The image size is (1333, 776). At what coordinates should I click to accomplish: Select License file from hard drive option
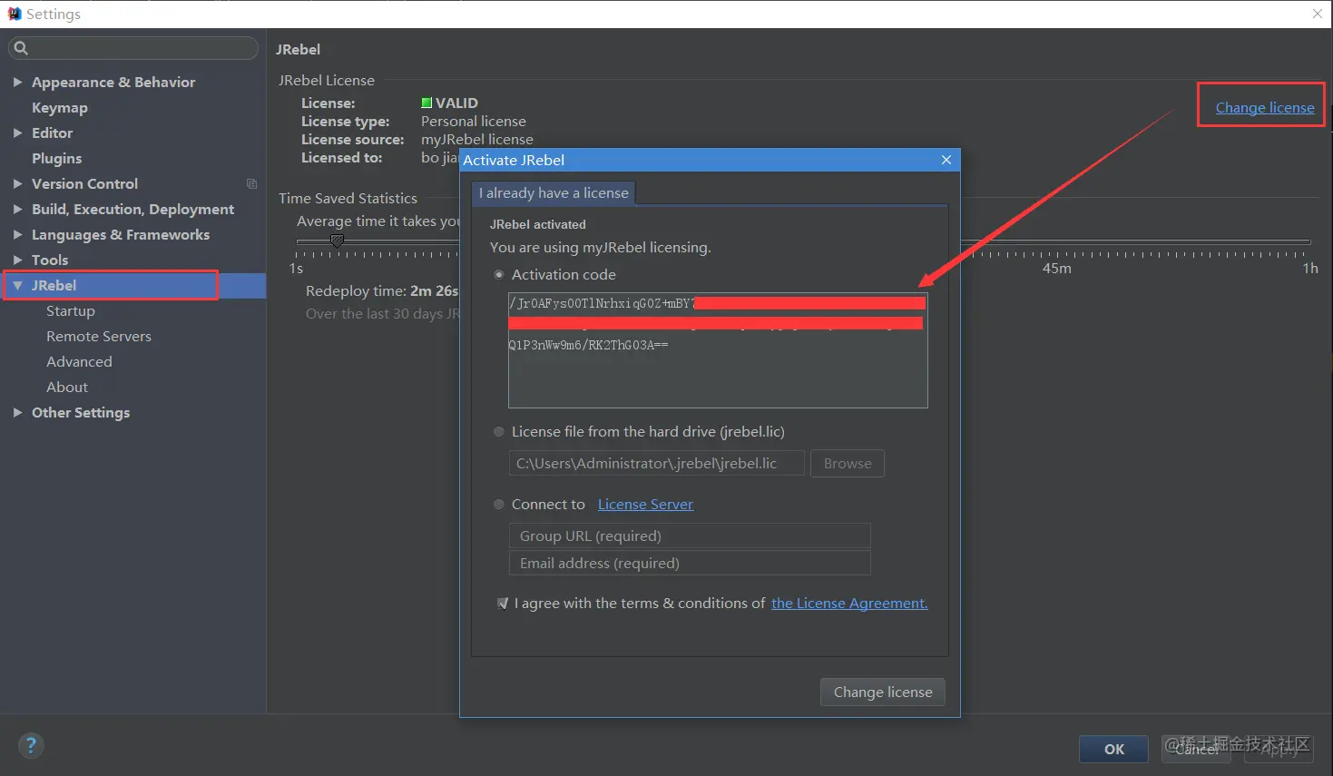498,432
